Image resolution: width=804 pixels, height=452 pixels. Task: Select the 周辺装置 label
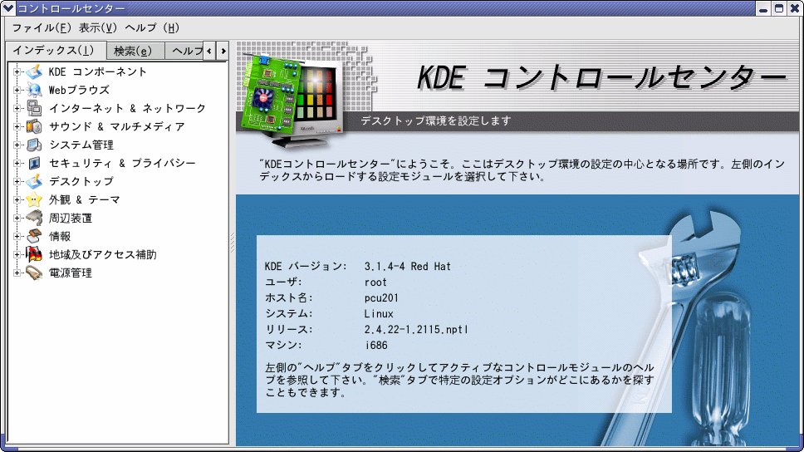tap(71, 218)
